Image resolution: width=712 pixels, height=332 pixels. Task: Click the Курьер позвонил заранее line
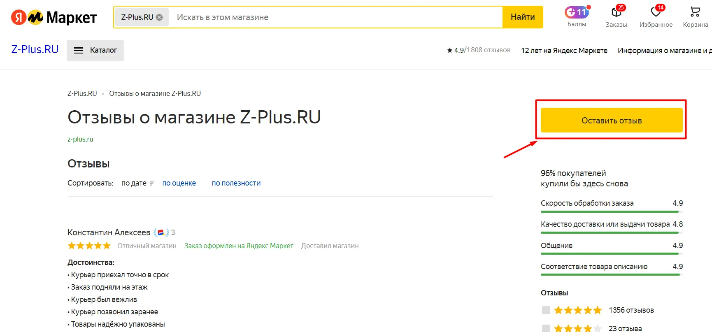click(x=113, y=312)
